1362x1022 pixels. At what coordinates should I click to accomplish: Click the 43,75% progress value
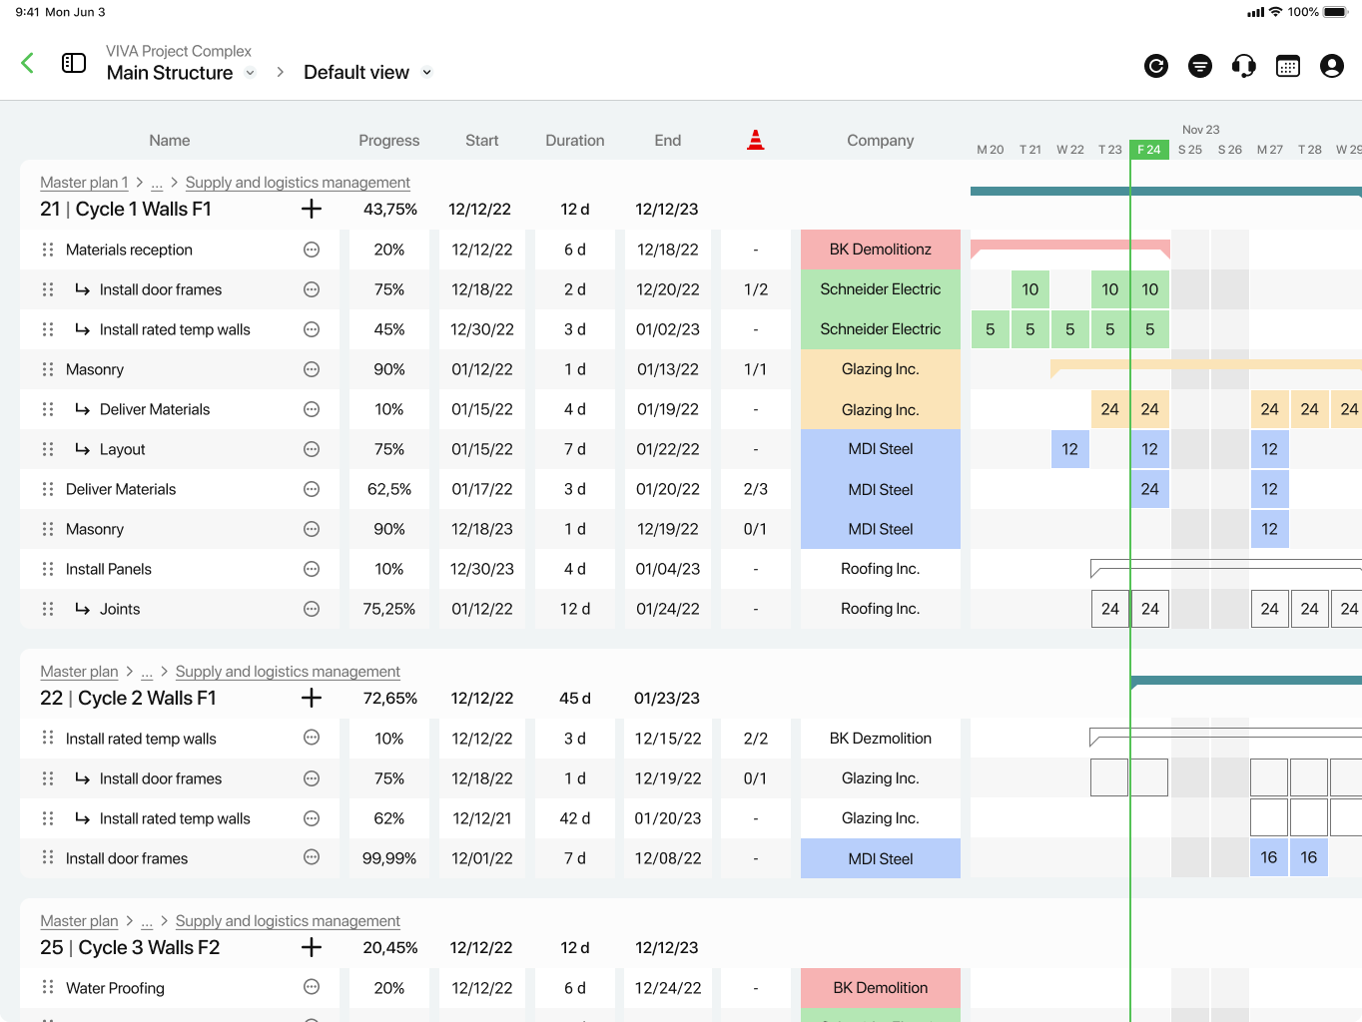coord(390,209)
